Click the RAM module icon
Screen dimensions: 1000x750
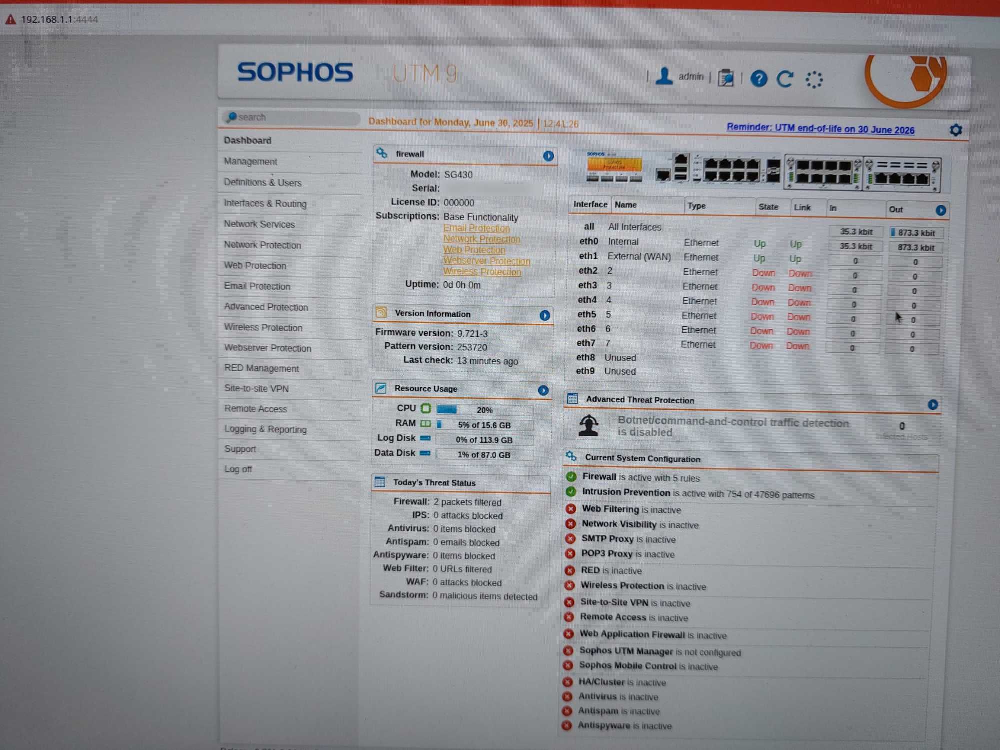[x=425, y=423]
